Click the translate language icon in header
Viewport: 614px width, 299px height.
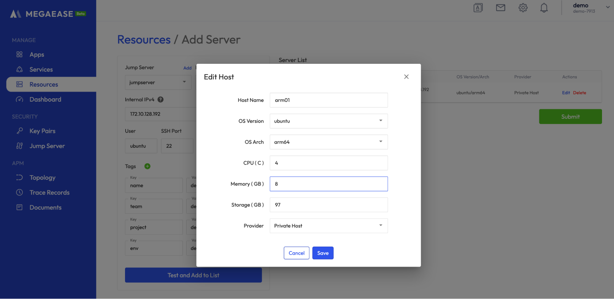[x=478, y=8]
